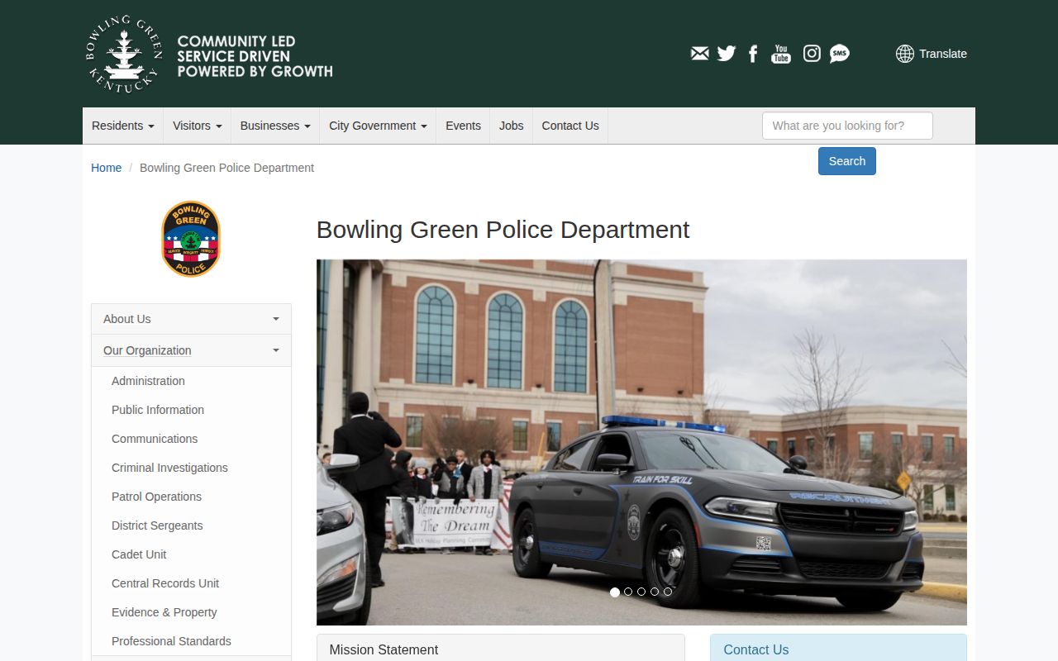The image size is (1058, 661).
Task: Select Contact Us in the navigation bar
Action: point(570,126)
